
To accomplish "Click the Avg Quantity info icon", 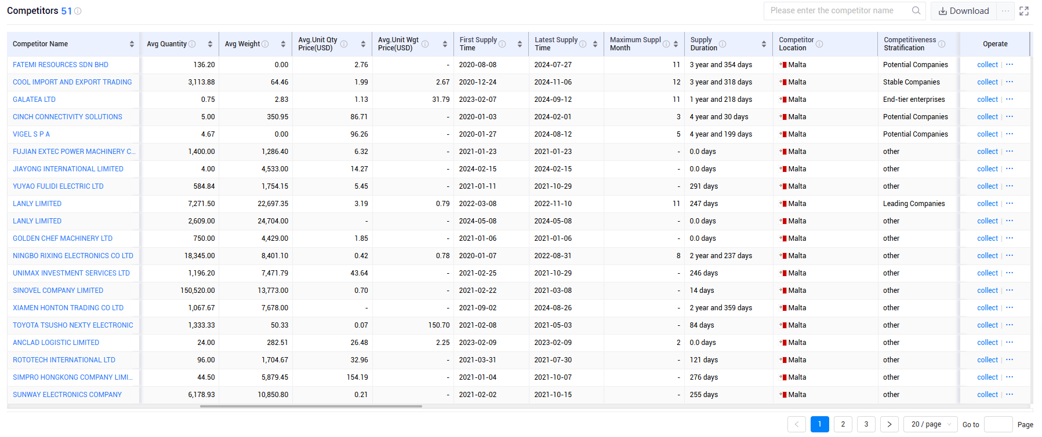I will (192, 44).
